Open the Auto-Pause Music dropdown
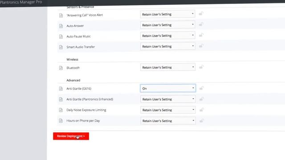Image resolution: width=285 pixels, height=160 pixels. point(167,36)
